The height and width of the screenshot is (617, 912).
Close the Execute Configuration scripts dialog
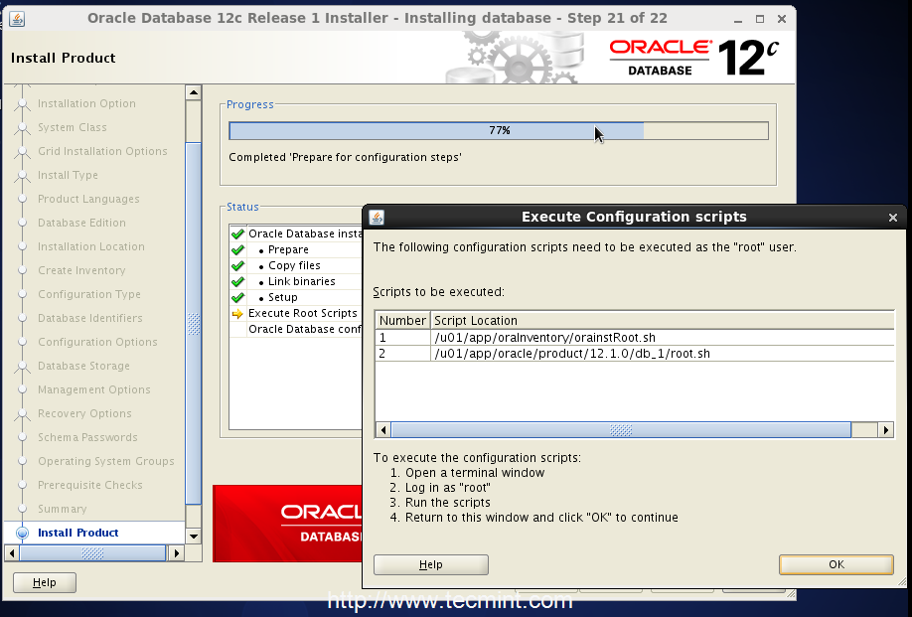[893, 218]
